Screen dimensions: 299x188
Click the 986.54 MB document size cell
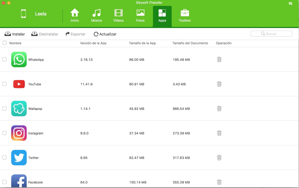tap(181, 109)
